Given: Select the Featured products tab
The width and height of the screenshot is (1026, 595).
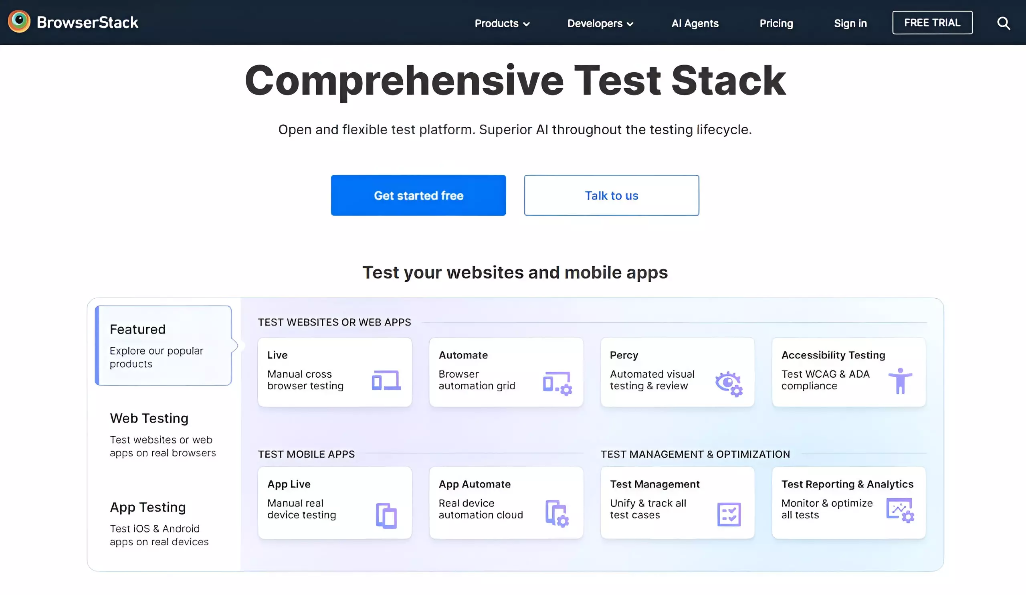Looking at the screenshot, I should pyautogui.click(x=164, y=345).
